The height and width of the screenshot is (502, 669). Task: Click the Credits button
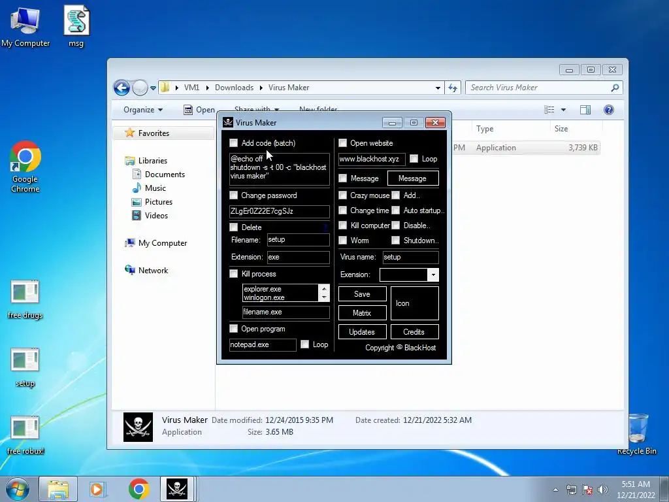414,331
